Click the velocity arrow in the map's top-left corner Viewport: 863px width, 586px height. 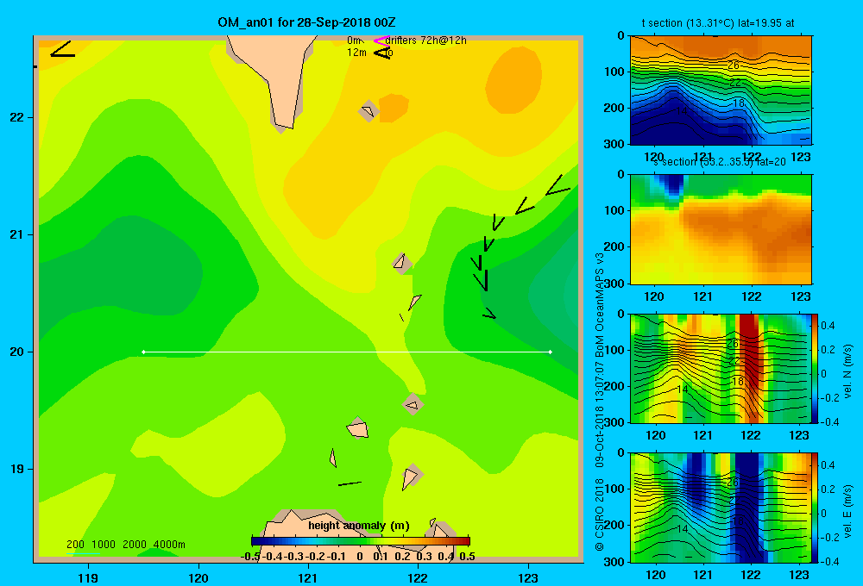[62, 49]
